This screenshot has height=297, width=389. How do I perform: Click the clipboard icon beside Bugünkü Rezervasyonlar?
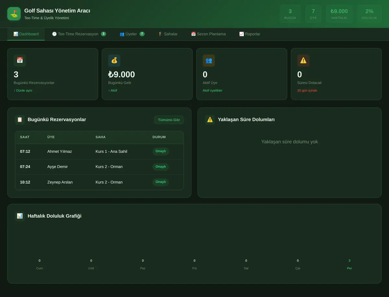[x=20, y=119]
